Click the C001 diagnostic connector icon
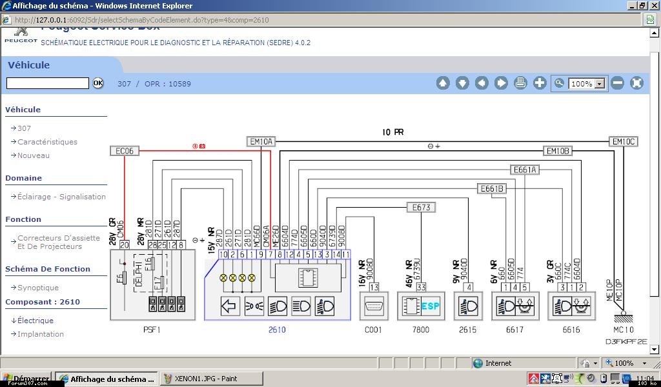This screenshot has width=661, height=387. click(x=374, y=306)
